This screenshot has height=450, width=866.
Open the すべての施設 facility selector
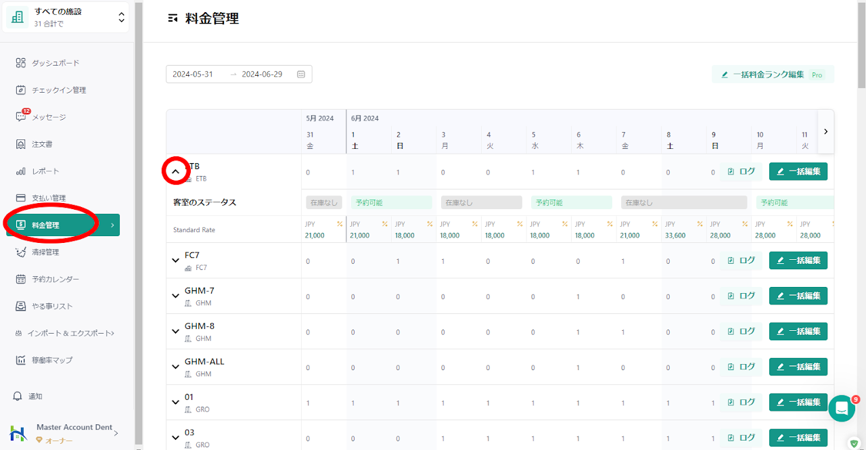tap(66, 17)
